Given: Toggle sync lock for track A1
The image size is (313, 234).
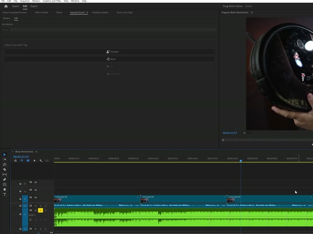Looking at the screenshot, I should [31, 206].
